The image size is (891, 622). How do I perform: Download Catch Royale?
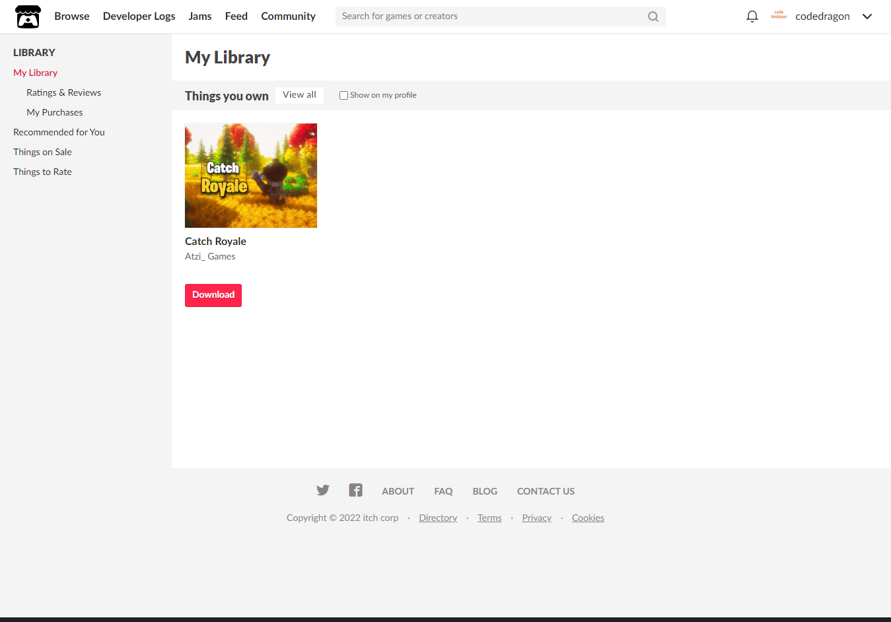pyautogui.click(x=213, y=295)
